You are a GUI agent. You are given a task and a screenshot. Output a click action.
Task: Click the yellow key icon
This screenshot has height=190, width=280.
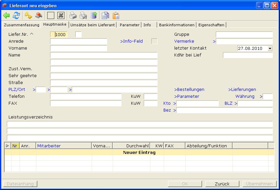tap(28, 15)
